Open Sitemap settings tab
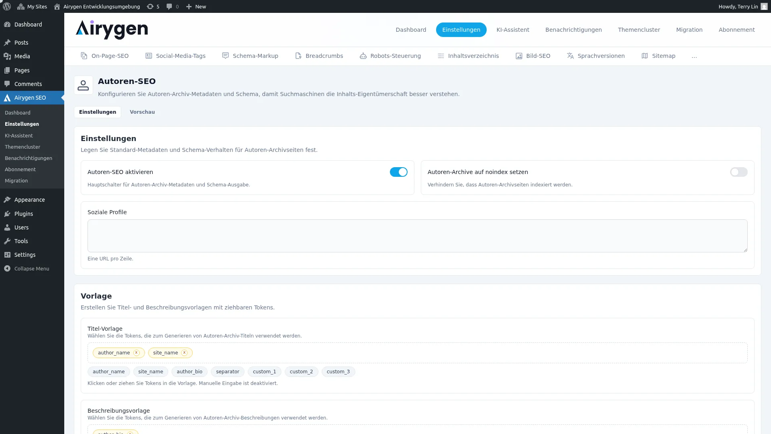The height and width of the screenshot is (434, 771). coord(659,56)
